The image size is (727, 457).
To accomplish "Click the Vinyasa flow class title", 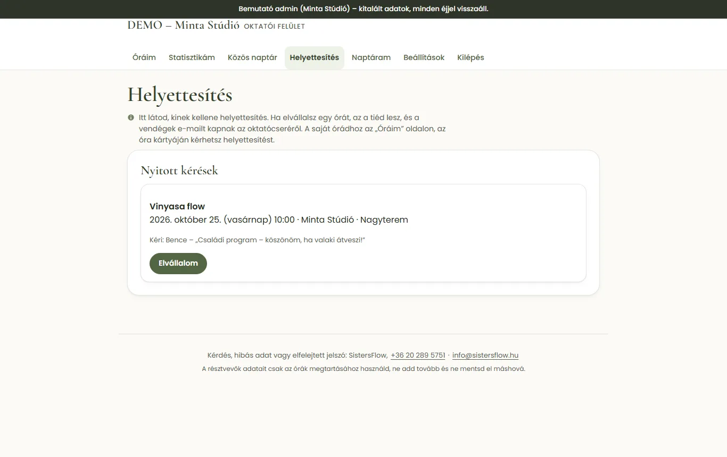I will click(177, 206).
